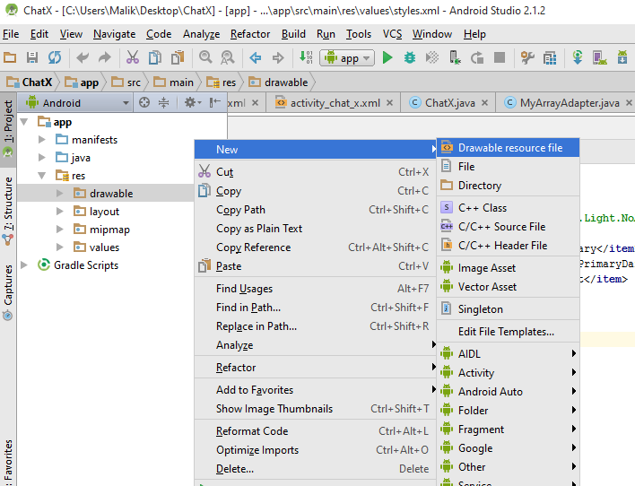Open the Android project view dropdown
The height and width of the screenshot is (486, 635).
point(77,103)
